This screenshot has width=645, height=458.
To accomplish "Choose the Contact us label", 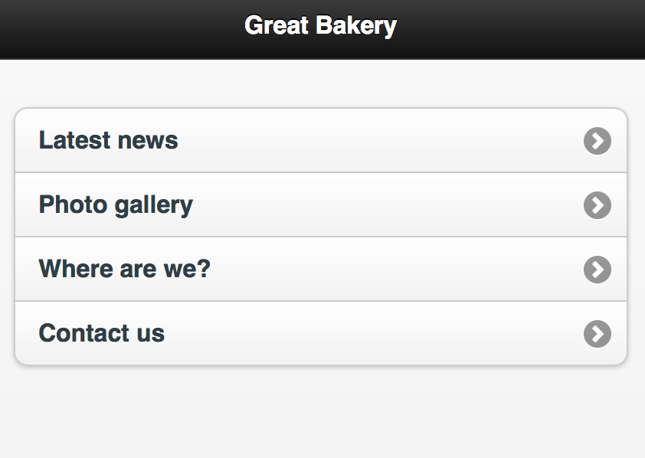I will [x=101, y=333].
